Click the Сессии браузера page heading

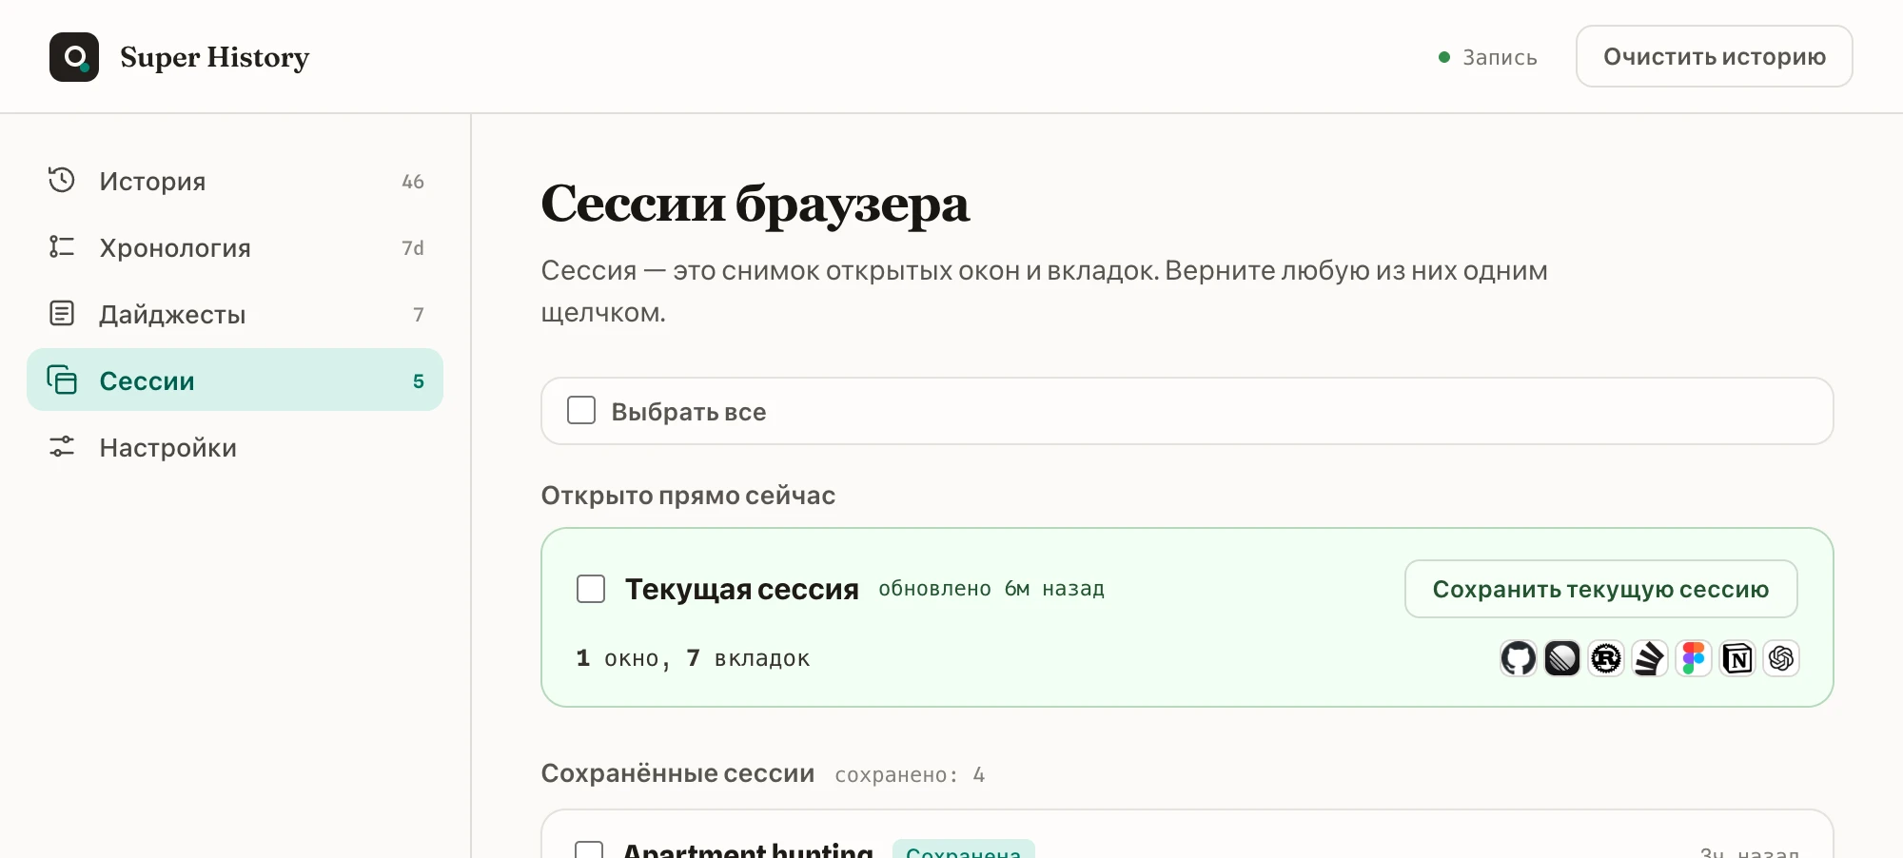coord(755,204)
